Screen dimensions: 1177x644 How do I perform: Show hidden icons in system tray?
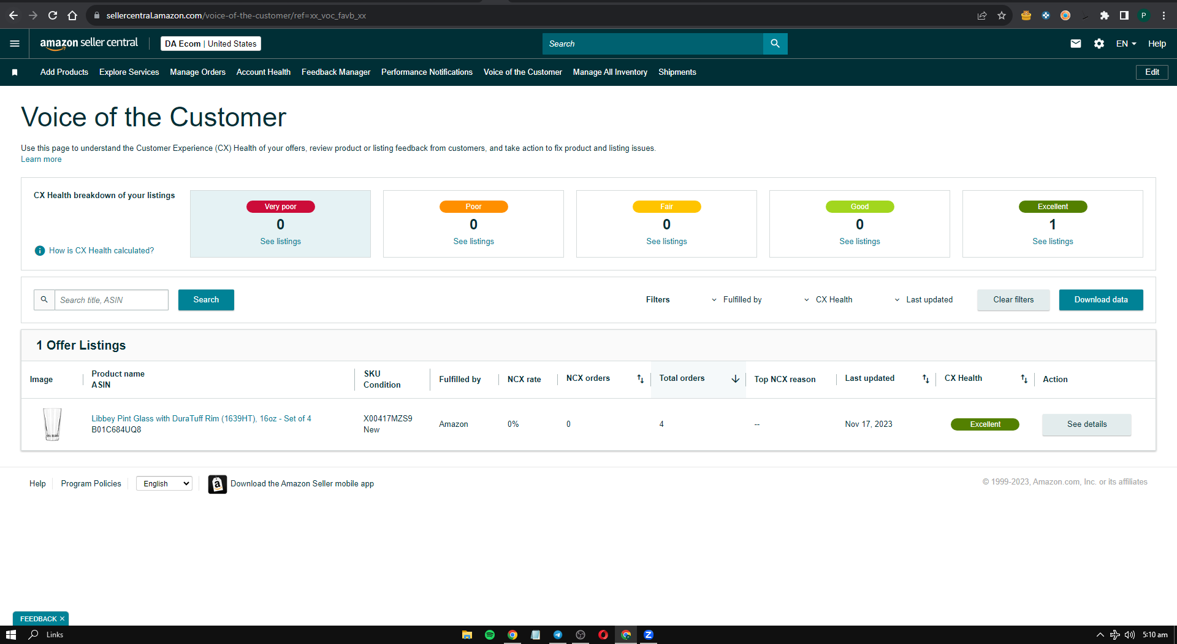(1100, 635)
